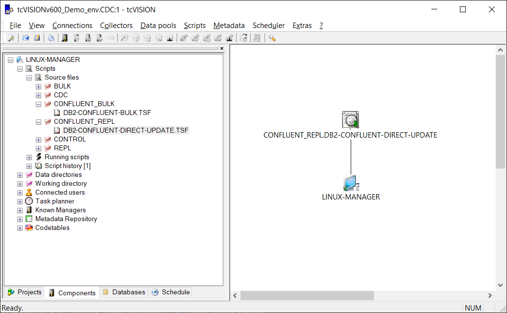Screen dimensions: 507x313
Task: Switch to the Databases tab
Action: 124,292
